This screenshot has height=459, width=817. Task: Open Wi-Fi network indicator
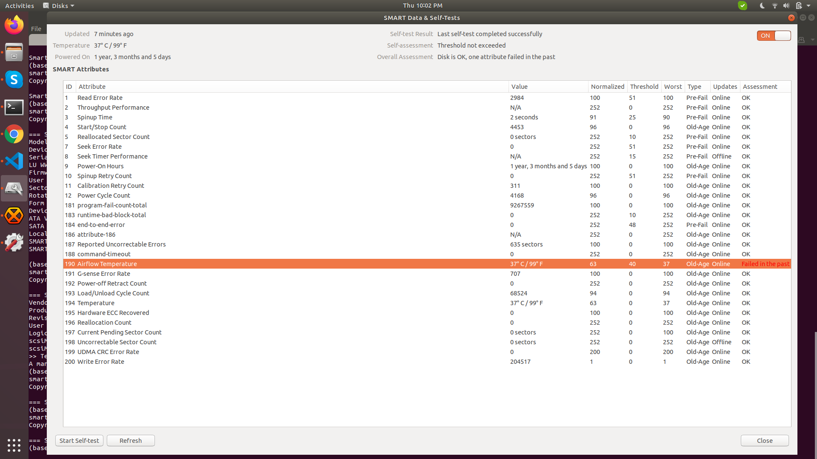click(x=774, y=6)
